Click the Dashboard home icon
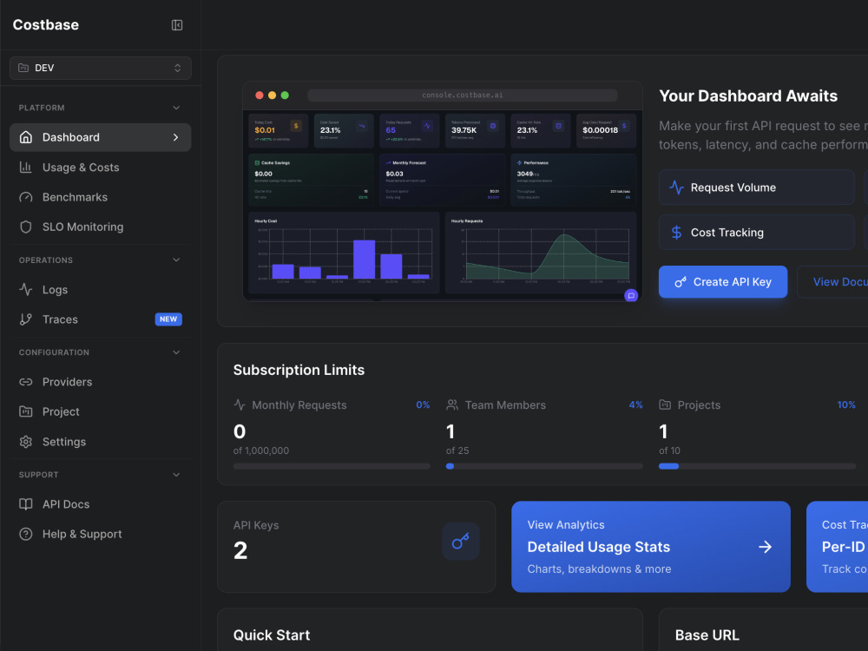 tap(25, 137)
